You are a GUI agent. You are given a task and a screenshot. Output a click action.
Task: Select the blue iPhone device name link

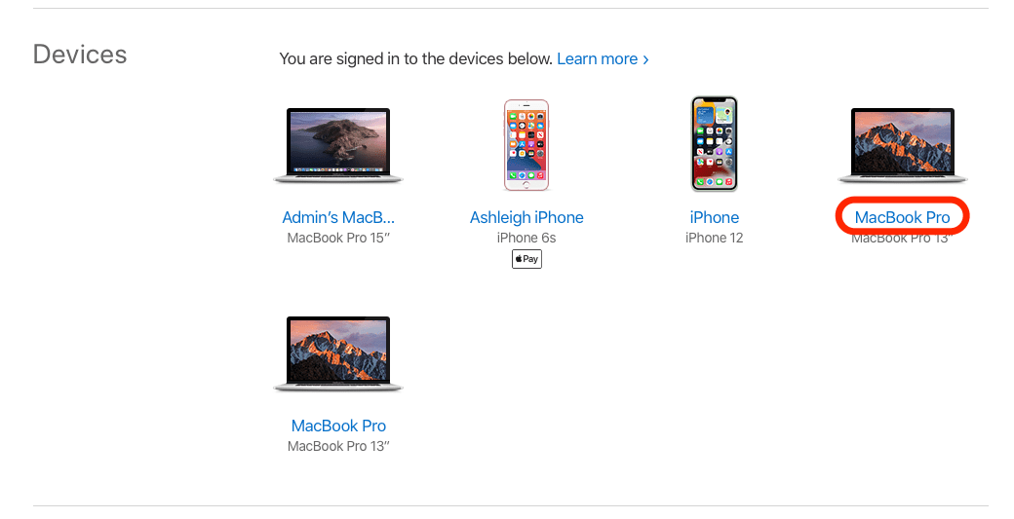click(714, 217)
